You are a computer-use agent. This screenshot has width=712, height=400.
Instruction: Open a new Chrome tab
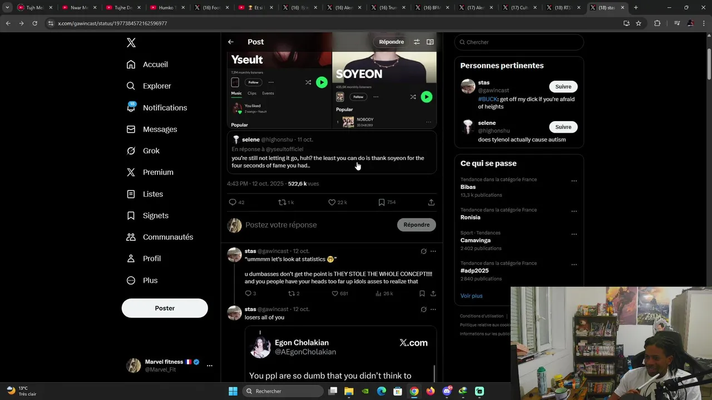tap(636, 8)
